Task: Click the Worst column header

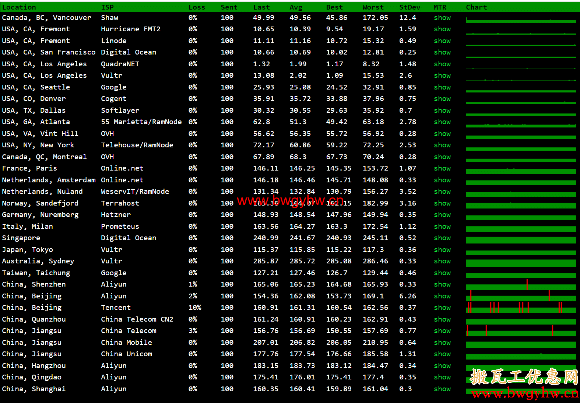Action: [x=373, y=7]
